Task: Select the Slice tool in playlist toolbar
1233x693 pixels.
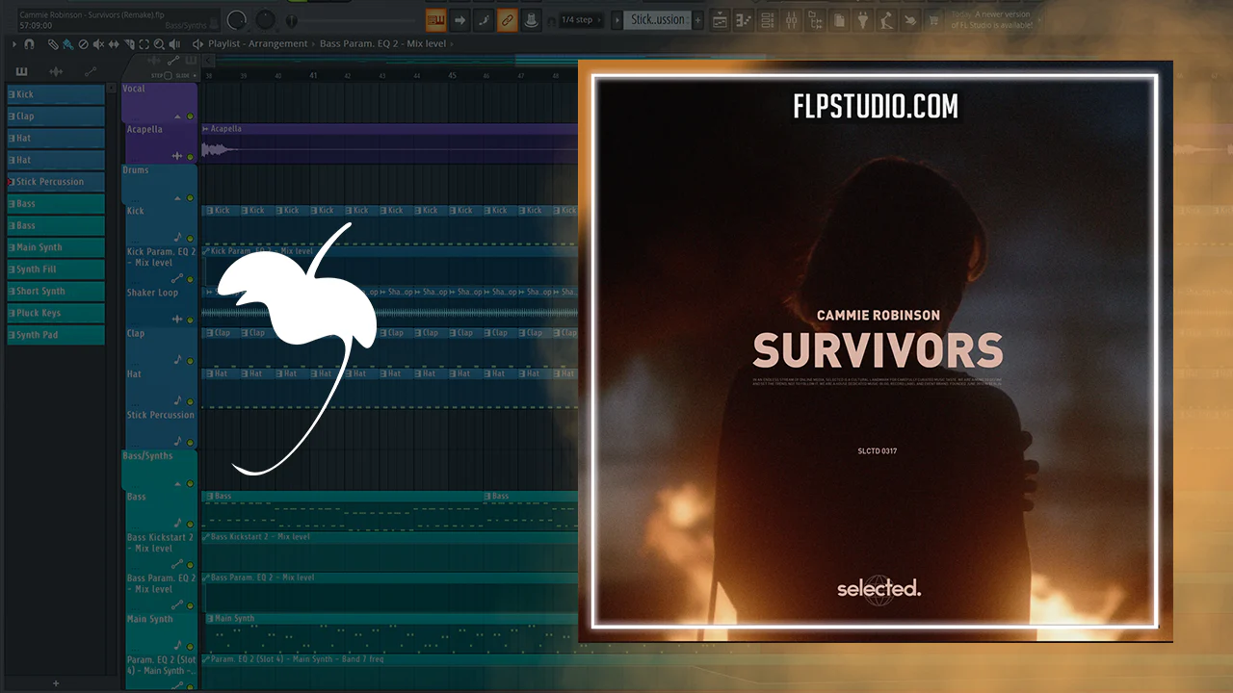Action: click(x=129, y=43)
